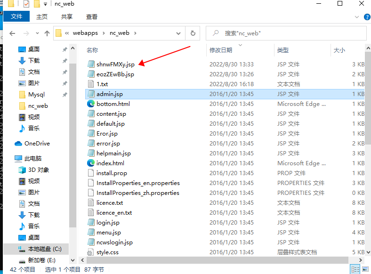Sort files by 大小 column
This screenshot has width=371, height=274.
(339, 50)
